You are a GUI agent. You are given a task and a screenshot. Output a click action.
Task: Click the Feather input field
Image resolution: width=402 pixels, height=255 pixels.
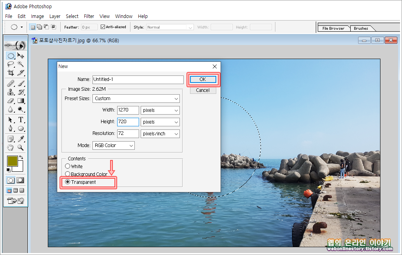89,27
